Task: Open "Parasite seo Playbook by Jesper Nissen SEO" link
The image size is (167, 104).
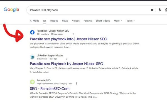Action: [67, 64]
